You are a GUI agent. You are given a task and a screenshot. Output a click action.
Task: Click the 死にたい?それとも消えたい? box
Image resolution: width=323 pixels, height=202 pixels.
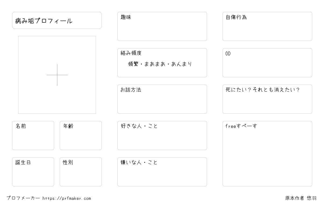pos(267,99)
